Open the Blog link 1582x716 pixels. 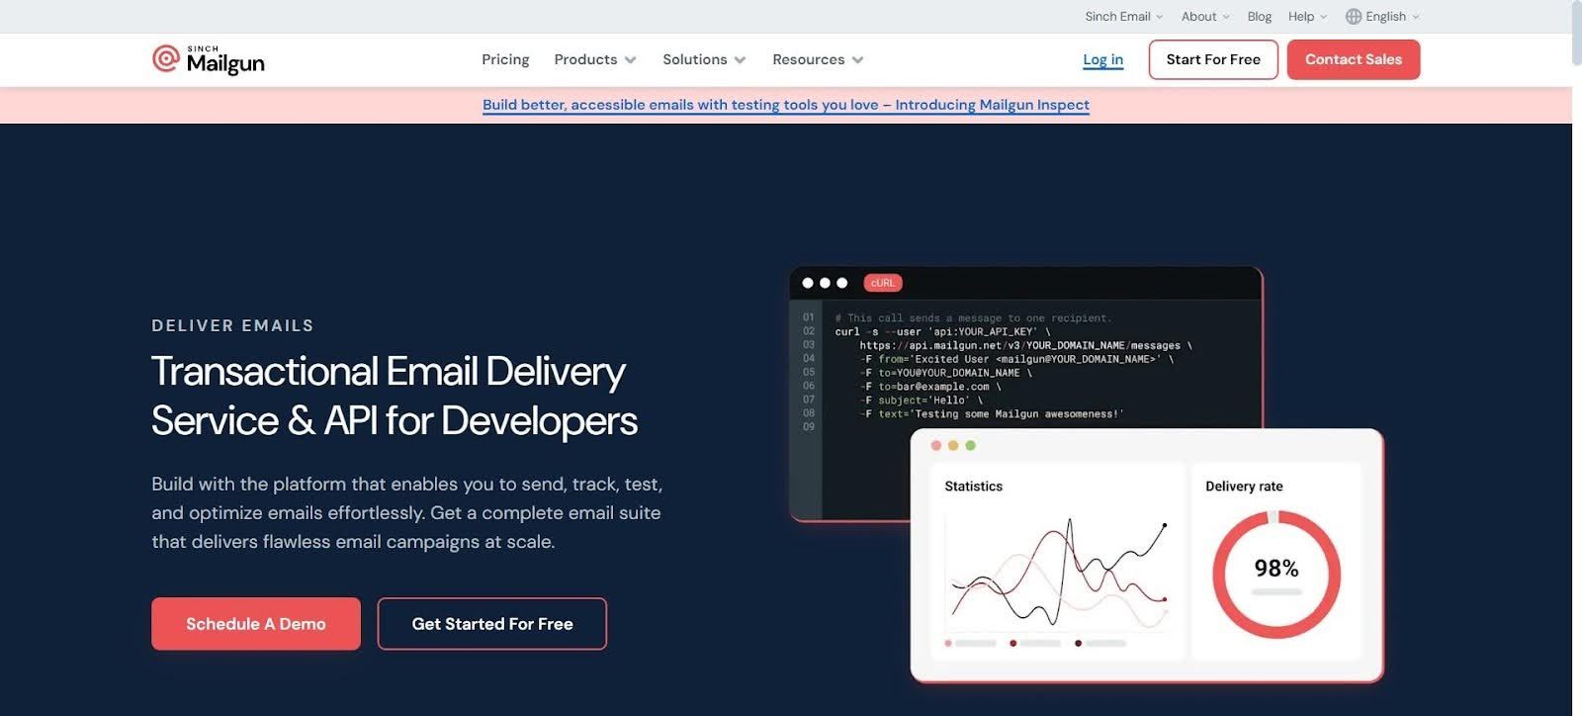pos(1259,17)
